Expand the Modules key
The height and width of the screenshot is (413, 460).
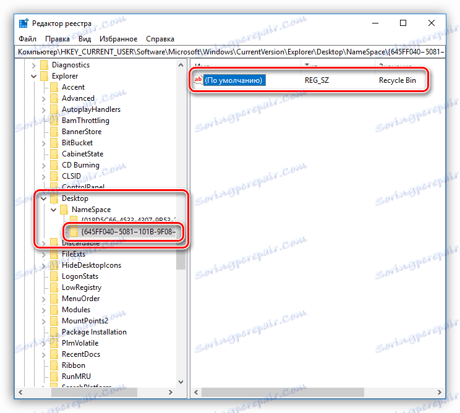click(44, 310)
